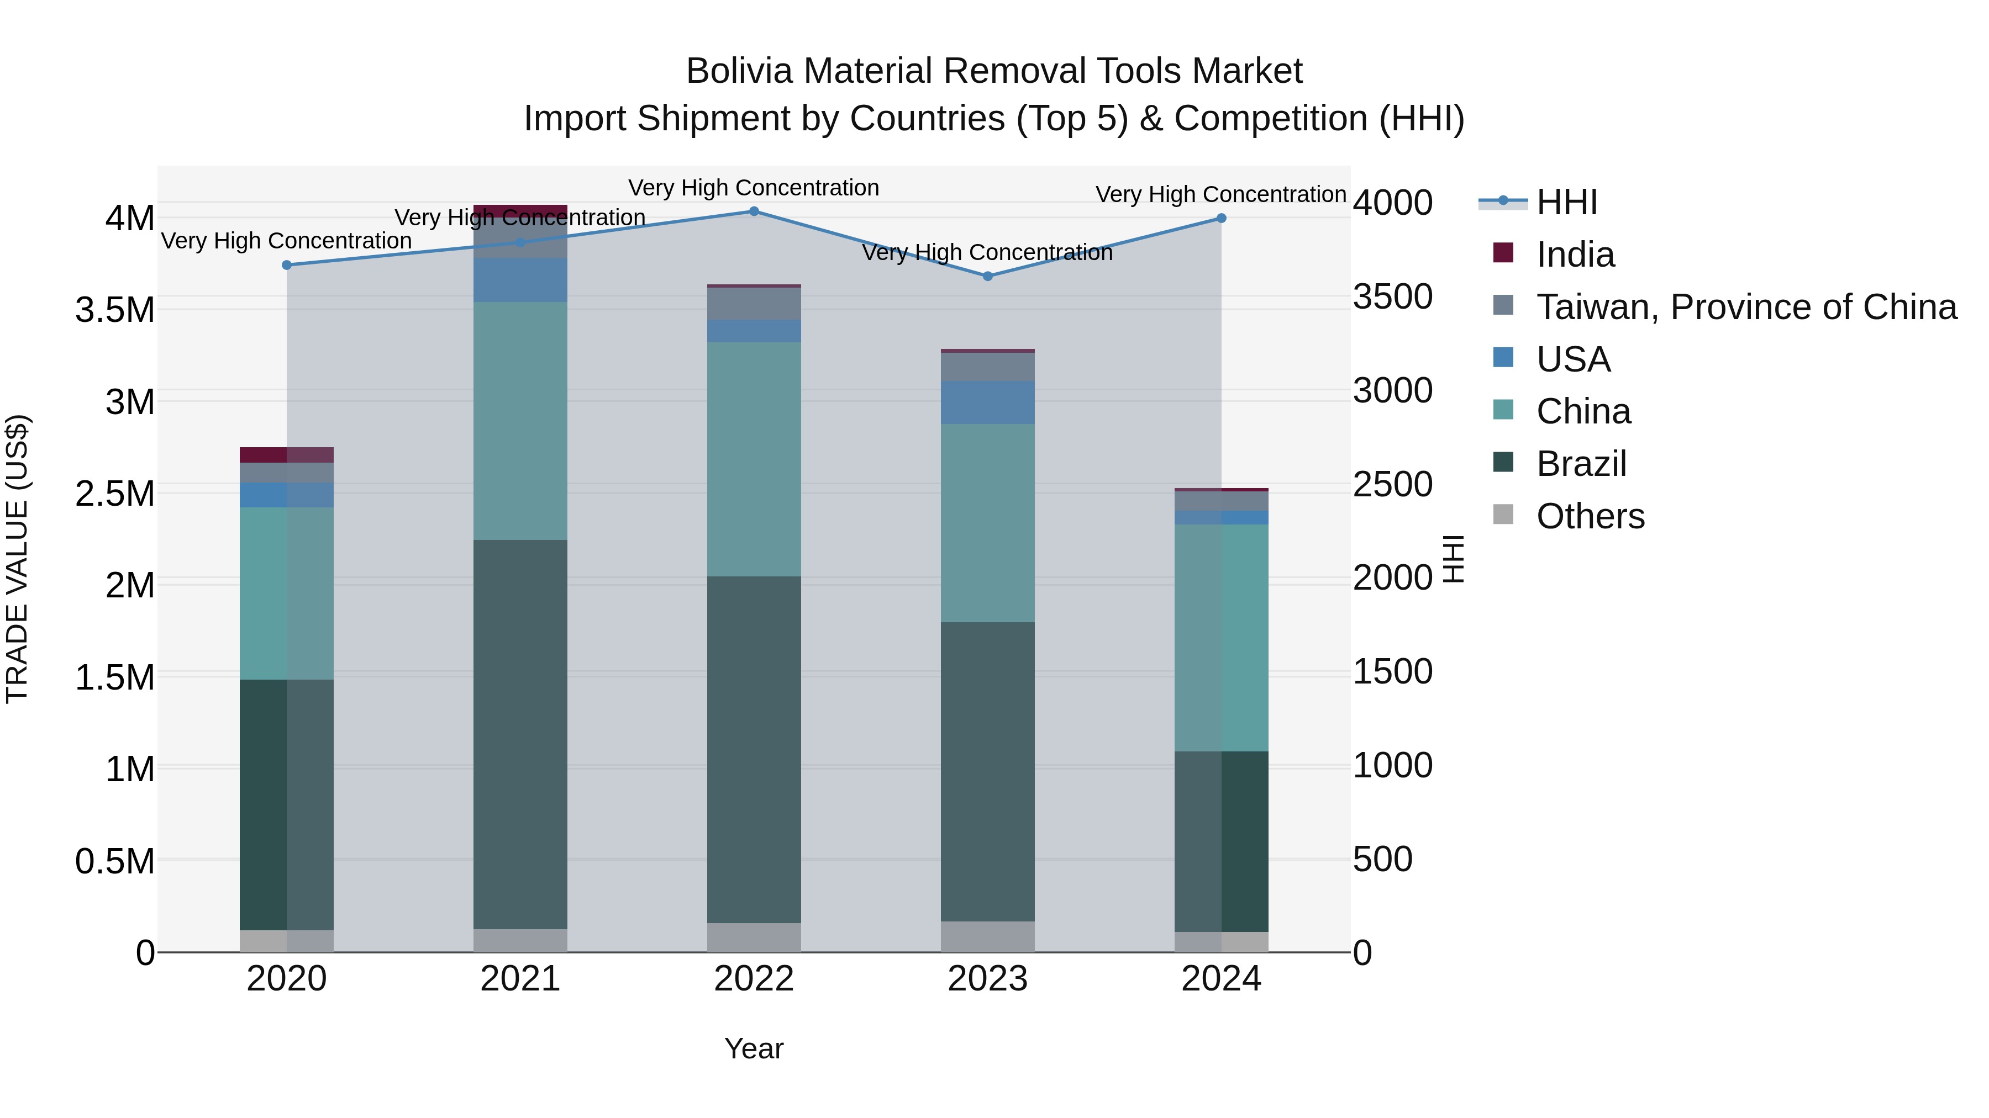Toggle the Brazil legend entry
Viewport: 1989px width, 1118px height.
pos(1560,464)
